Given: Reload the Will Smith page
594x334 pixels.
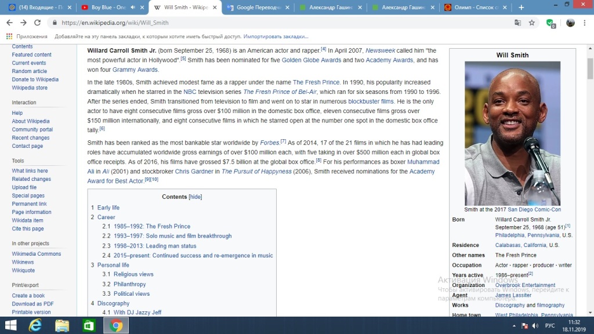Looking at the screenshot, I should point(37,23).
